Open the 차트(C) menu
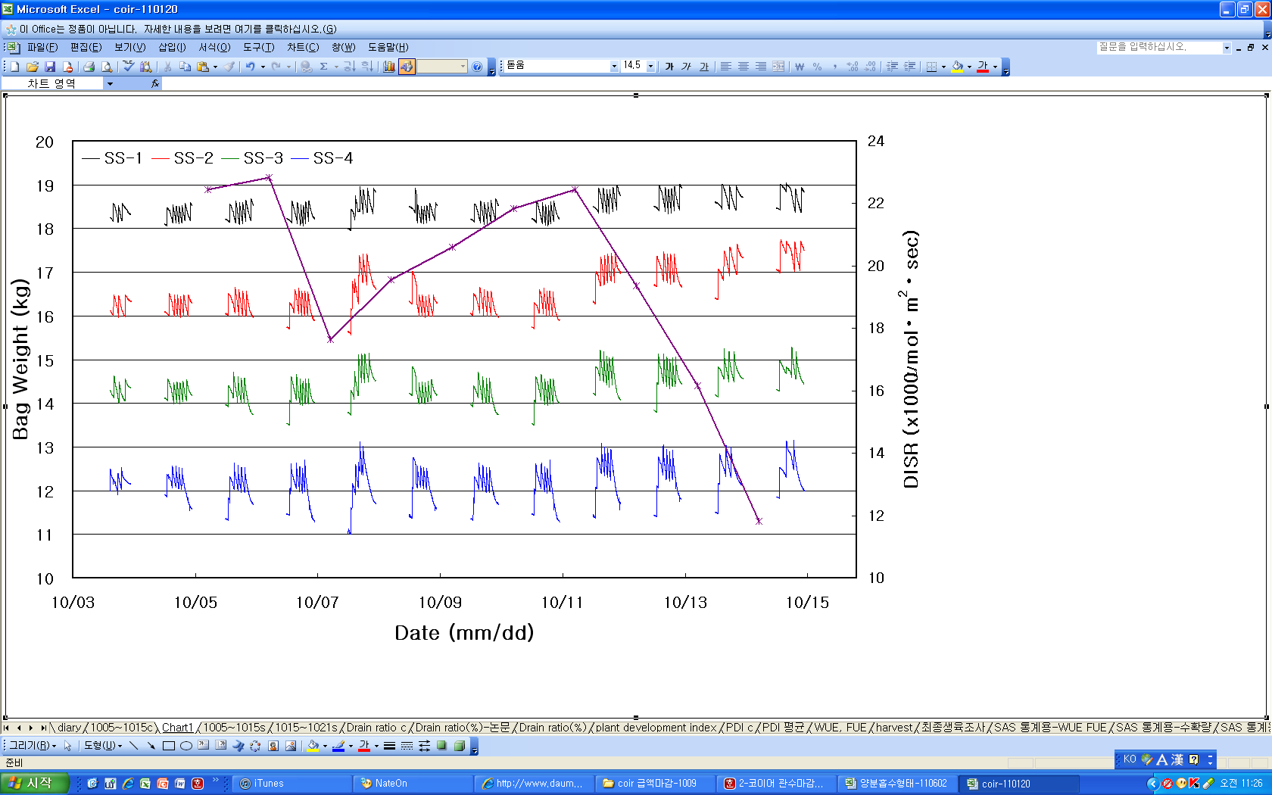 tap(303, 47)
